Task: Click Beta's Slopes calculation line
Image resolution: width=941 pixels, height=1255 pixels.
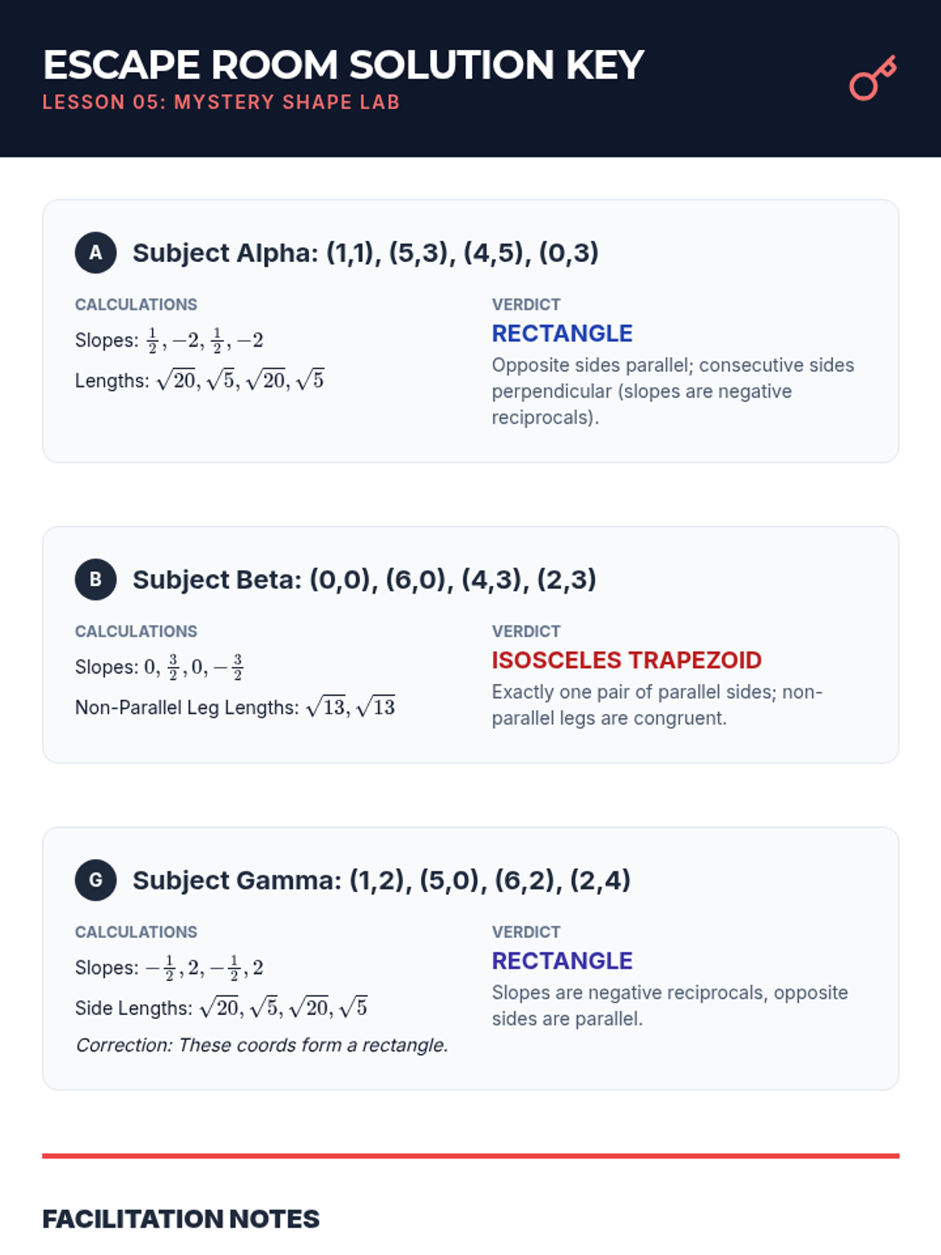Action: (x=159, y=668)
